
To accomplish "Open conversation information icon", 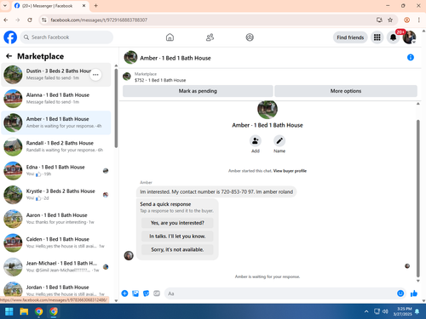I will point(411,58).
